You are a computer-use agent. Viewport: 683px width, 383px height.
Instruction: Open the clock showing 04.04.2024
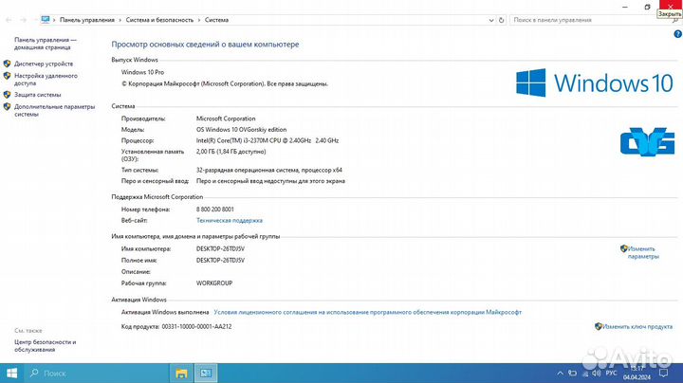(637, 373)
